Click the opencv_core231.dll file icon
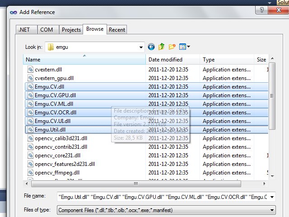Screen dimensions: 289x217 tap(30, 156)
